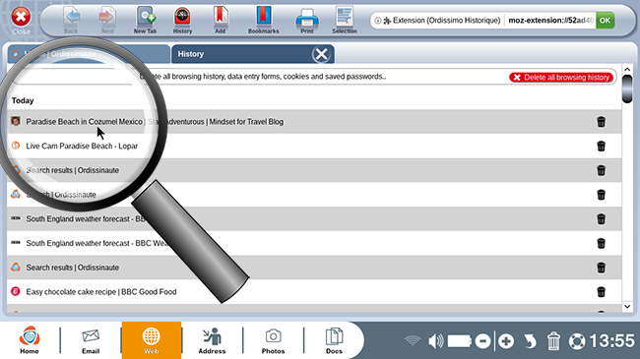Click the Wi-Fi status icon
Viewport: 640px width, 359px height.
click(x=413, y=340)
